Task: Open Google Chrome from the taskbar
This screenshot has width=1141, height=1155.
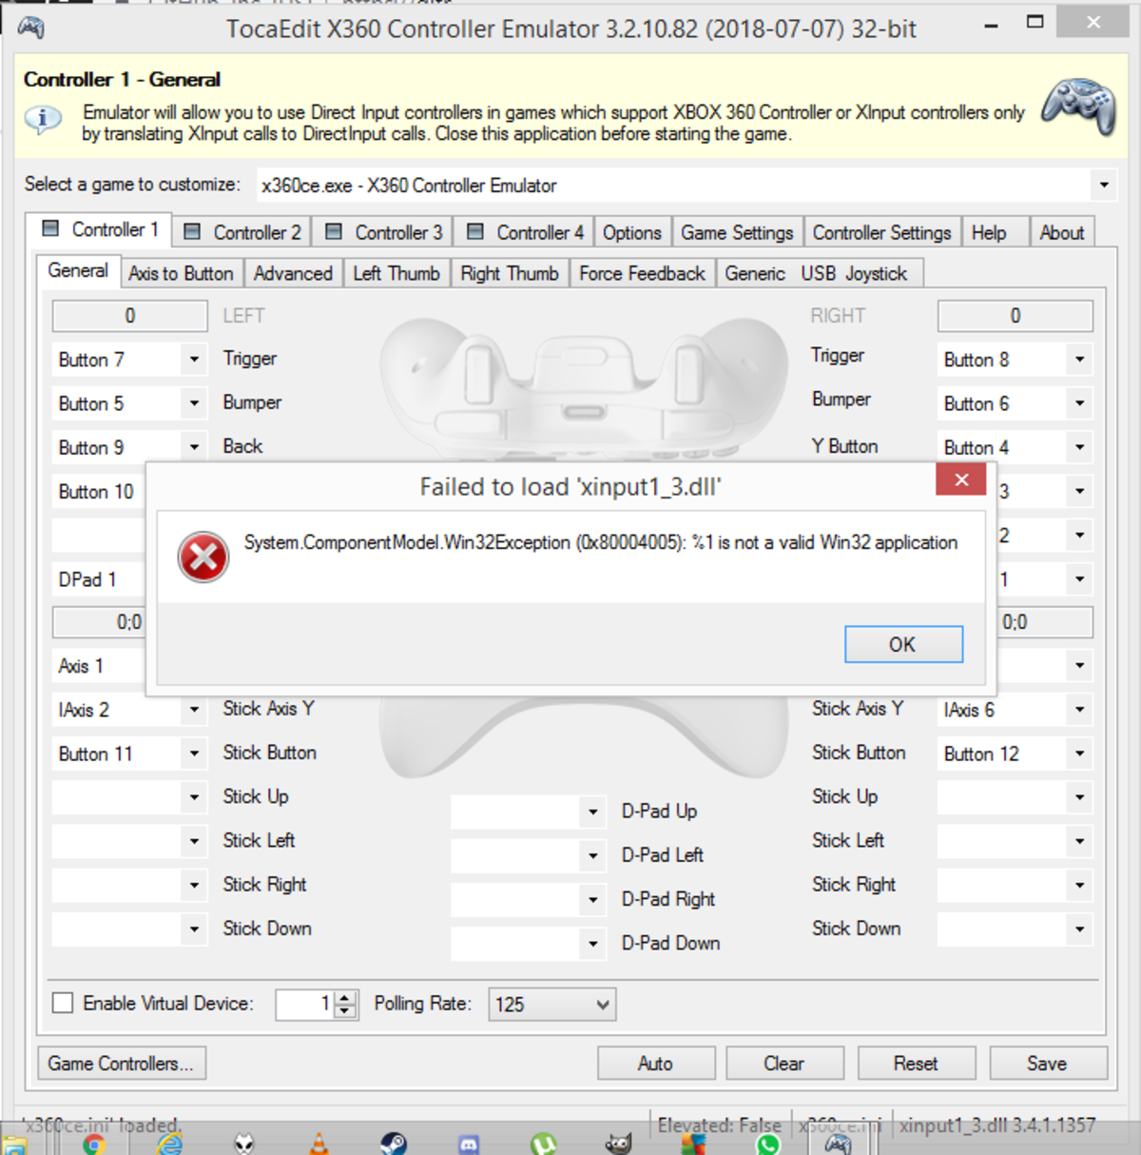Action: (93, 1143)
